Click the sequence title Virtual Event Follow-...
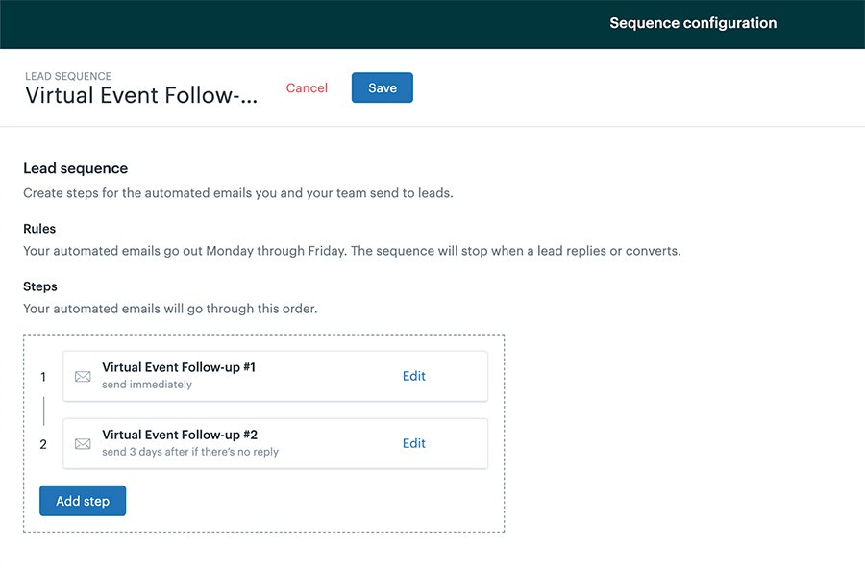 pos(141,94)
